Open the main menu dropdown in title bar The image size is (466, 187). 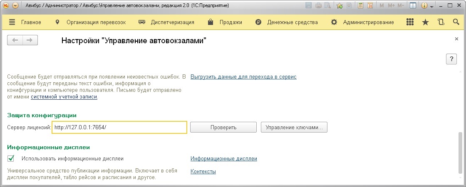tap(15, 6)
